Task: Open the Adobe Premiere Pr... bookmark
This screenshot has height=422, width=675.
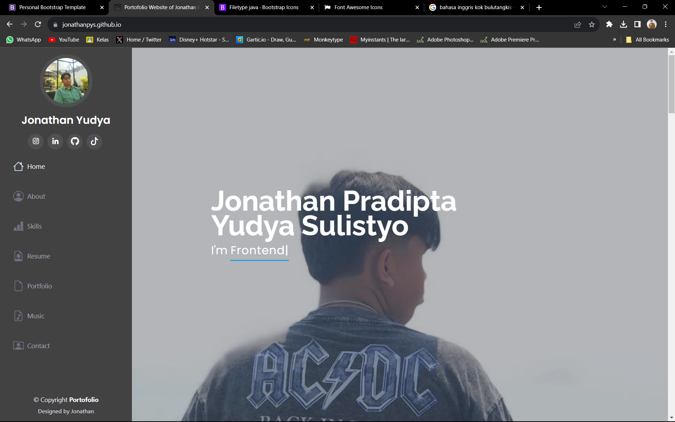Action: [510, 40]
